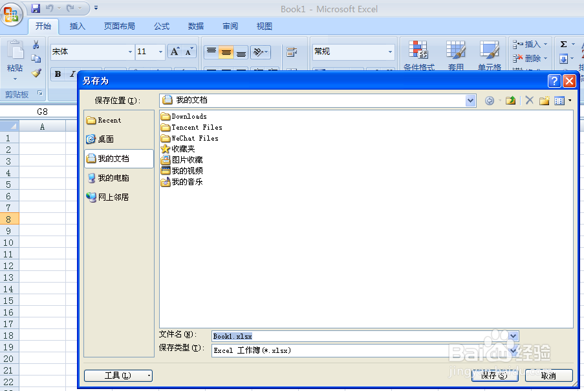Click the Decrease Font Size icon
Image resolution: width=584 pixels, height=391 pixels.
(x=189, y=52)
